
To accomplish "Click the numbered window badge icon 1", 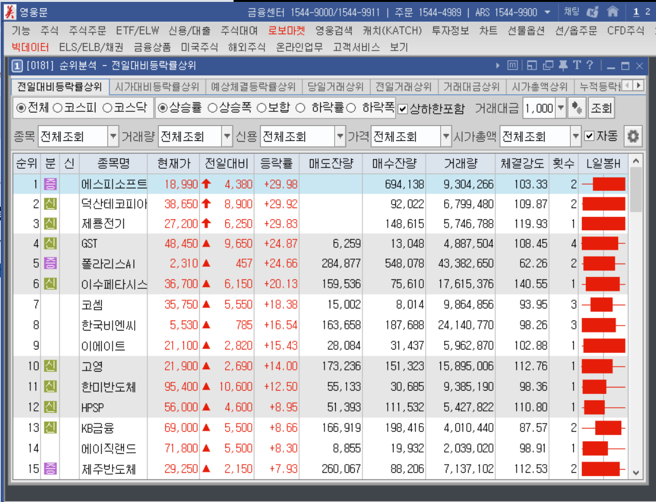I will tap(16, 66).
